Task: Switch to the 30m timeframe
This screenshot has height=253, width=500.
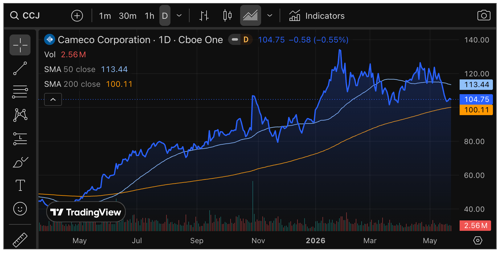Action: point(128,16)
